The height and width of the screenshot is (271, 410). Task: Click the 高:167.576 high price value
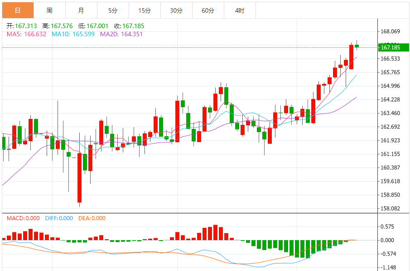pos(58,26)
